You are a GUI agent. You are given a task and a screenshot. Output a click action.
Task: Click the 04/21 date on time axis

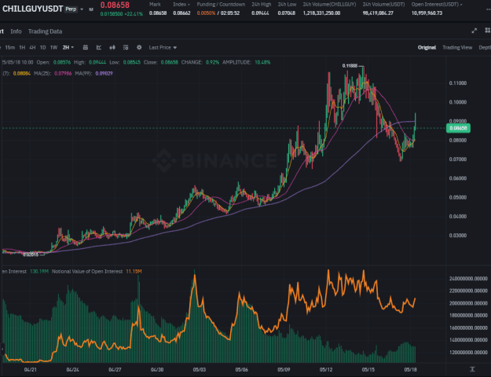(x=31, y=369)
